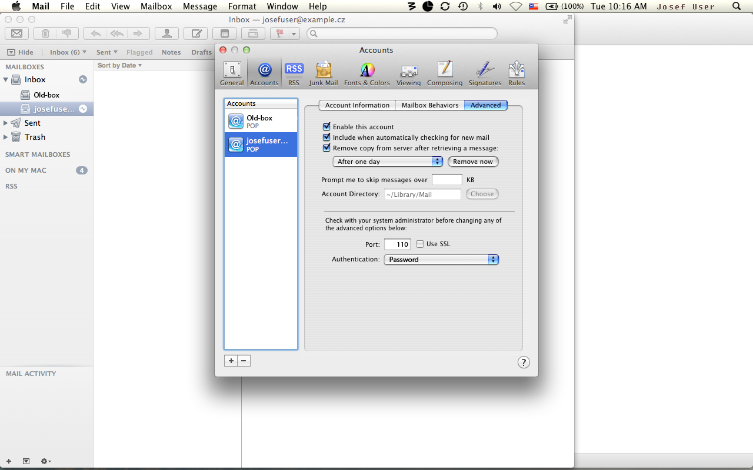Expand the Sent mailbox in sidebar
This screenshot has height=470, width=753.
click(6, 123)
